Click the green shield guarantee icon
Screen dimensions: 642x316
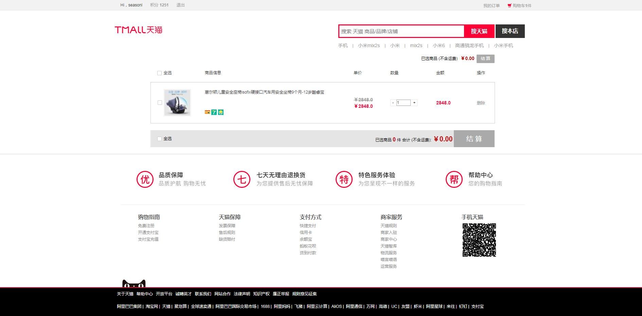[x=221, y=112]
